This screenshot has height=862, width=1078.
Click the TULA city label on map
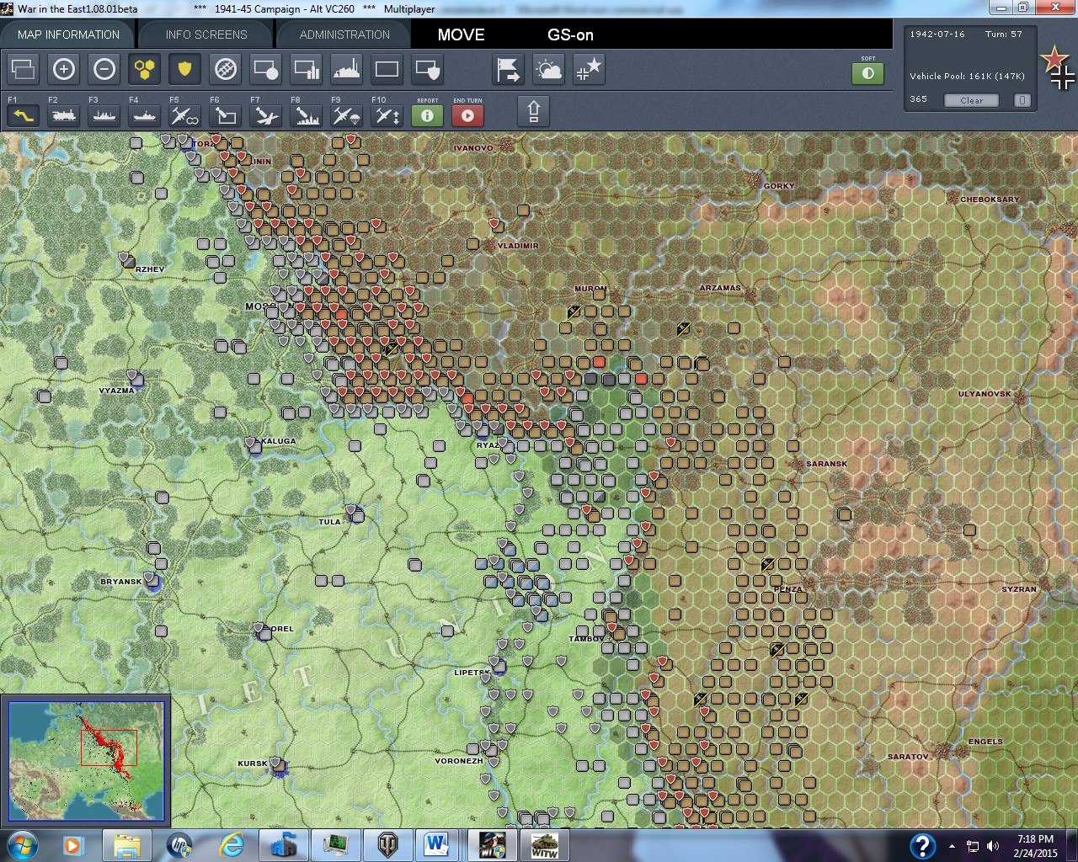coord(329,522)
